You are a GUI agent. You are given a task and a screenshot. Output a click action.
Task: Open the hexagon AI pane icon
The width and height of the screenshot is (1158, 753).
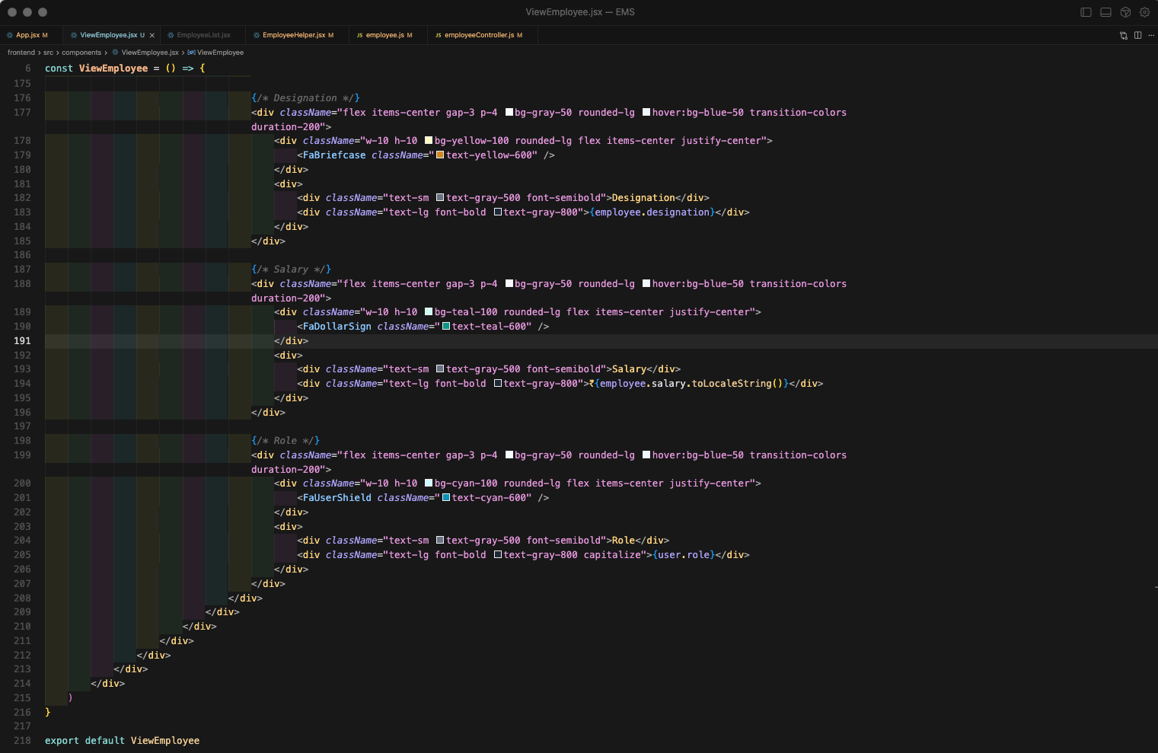tap(1125, 12)
